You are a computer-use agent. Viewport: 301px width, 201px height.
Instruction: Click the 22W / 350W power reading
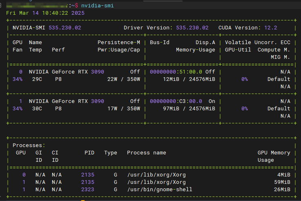(124, 79)
